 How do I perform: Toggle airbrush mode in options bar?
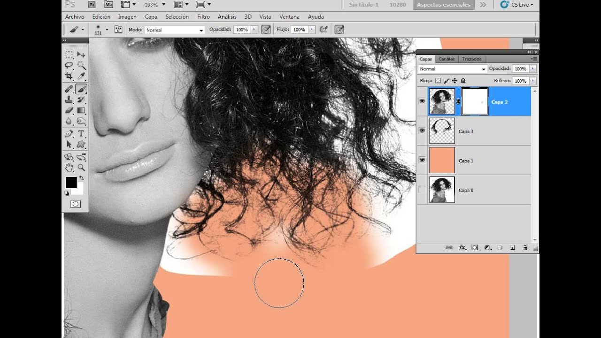[x=324, y=30]
